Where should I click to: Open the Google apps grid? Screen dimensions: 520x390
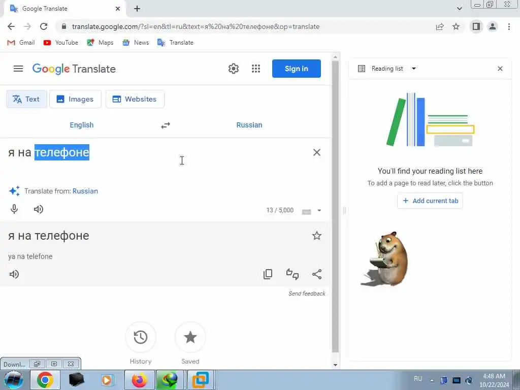(256, 69)
